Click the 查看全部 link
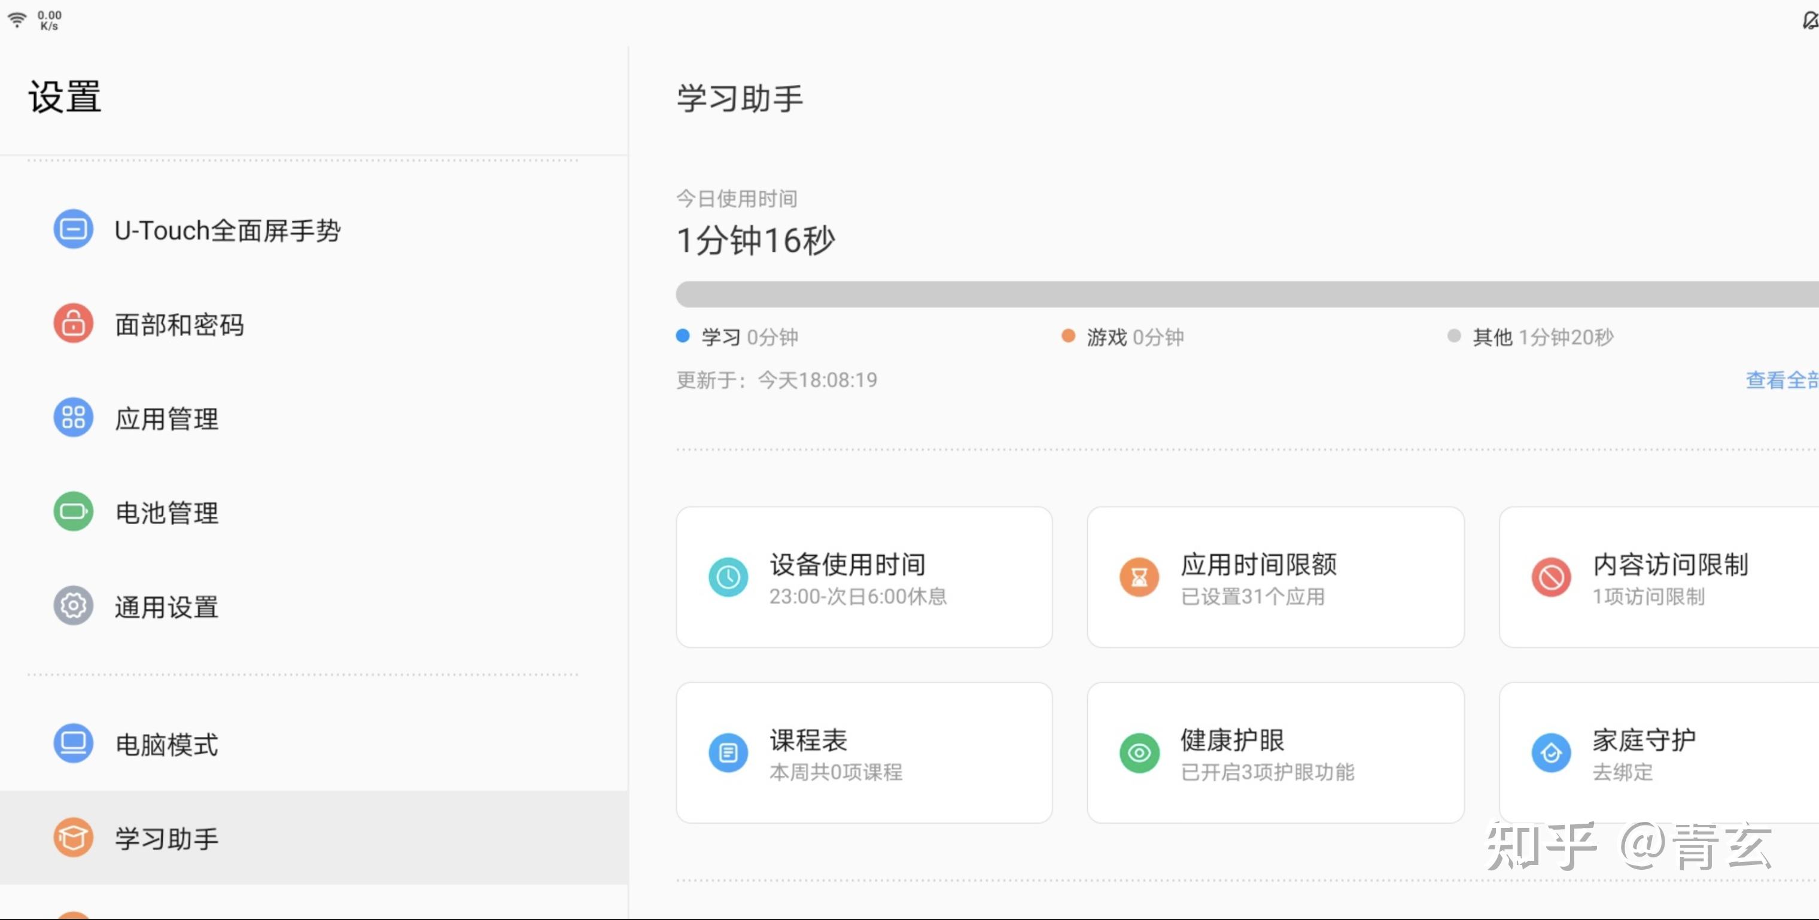The width and height of the screenshot is (1819, 920). (x=1781, y=380)
